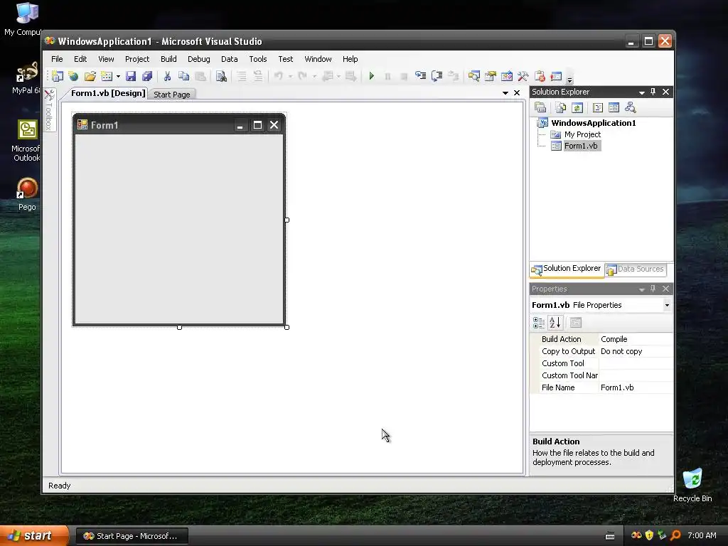This screenshot has width=728, height=546.
Task: Toggle auto-hide pin on Properties panel
Action: click(653, 289)
